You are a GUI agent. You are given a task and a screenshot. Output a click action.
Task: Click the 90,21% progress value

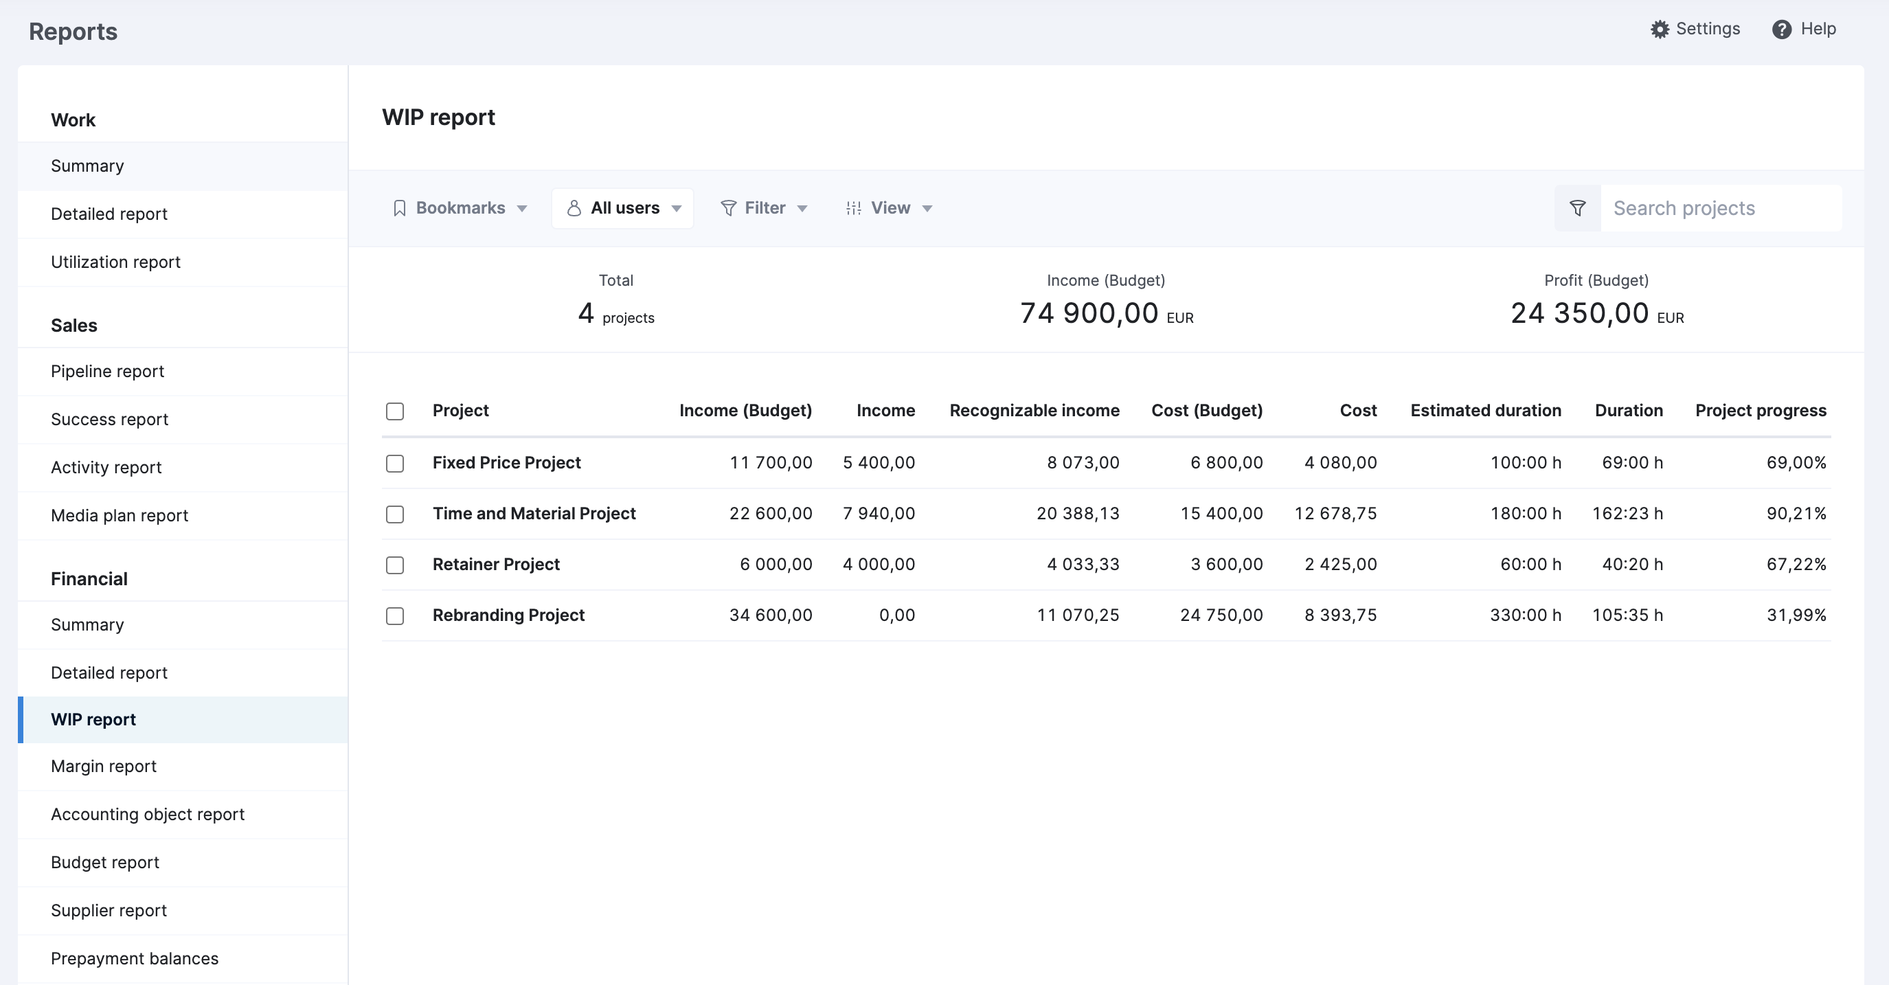[x=1796, y=513]
